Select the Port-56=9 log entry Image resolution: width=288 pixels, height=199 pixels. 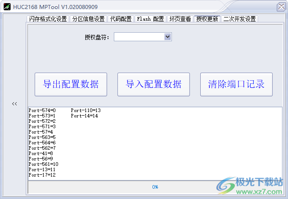click(41, 159)
